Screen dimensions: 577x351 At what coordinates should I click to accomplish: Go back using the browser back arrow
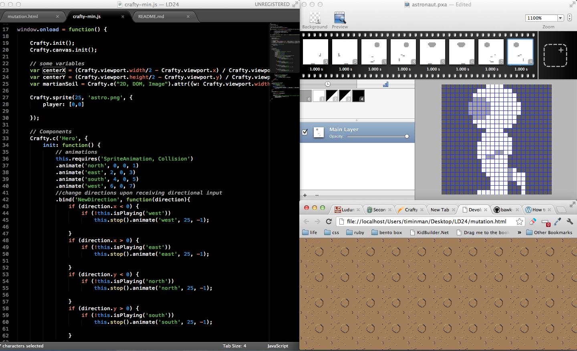click(x=307, y=221)
